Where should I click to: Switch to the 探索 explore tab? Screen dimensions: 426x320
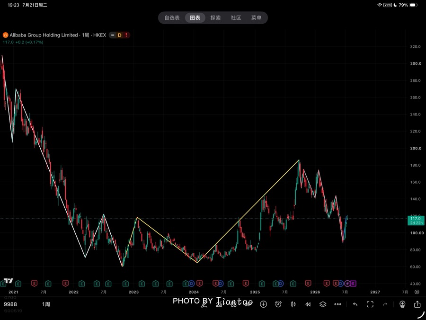pos(215,18)
